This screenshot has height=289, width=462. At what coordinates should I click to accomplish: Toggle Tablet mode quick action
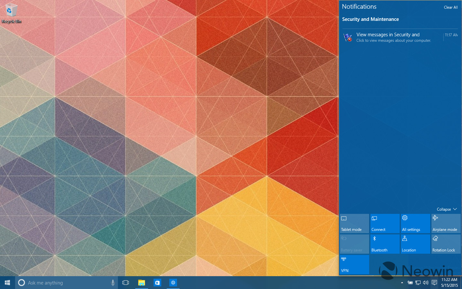354,223
